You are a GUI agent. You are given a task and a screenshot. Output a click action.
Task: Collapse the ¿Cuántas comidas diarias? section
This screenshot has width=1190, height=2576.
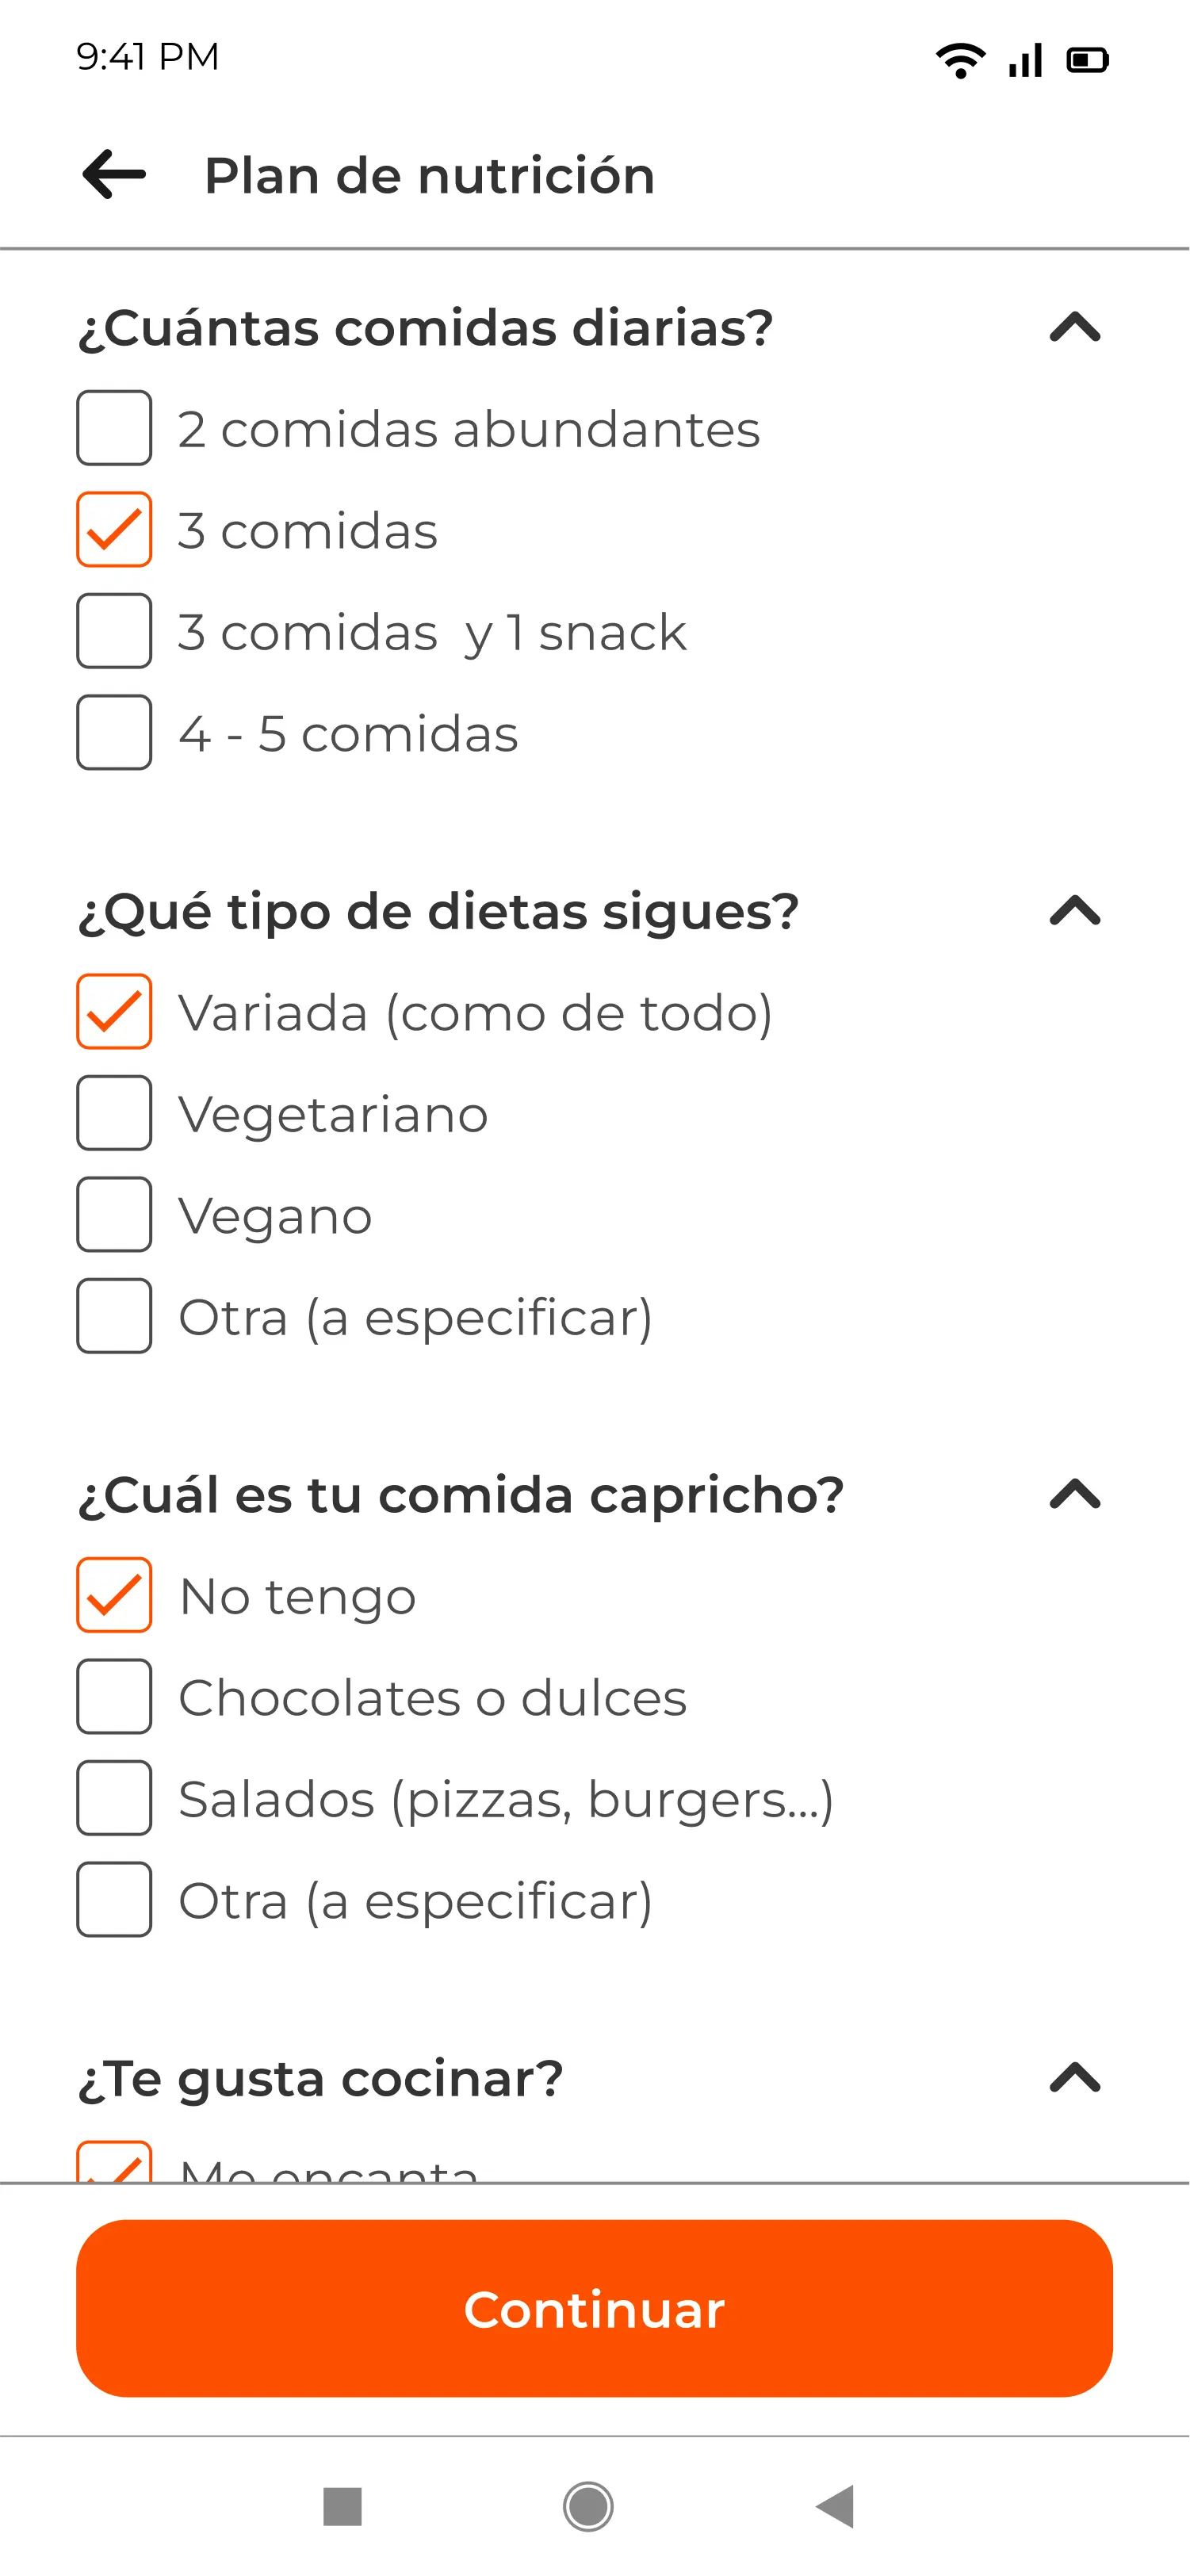pyautogui.click(x=1075, y=327)
